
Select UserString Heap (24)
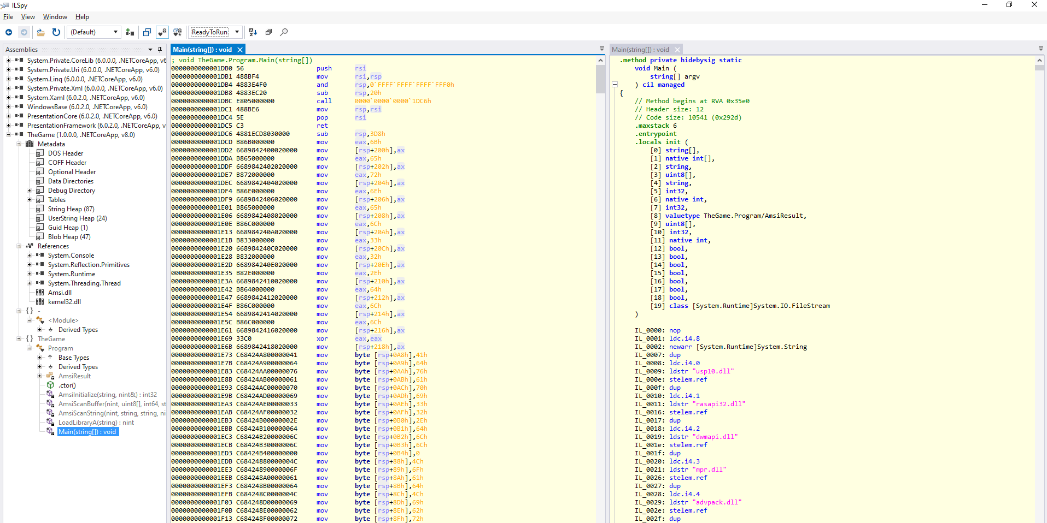click(77, 218)
